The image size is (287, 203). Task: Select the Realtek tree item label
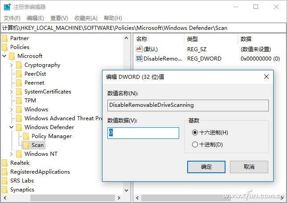(20, 163)
